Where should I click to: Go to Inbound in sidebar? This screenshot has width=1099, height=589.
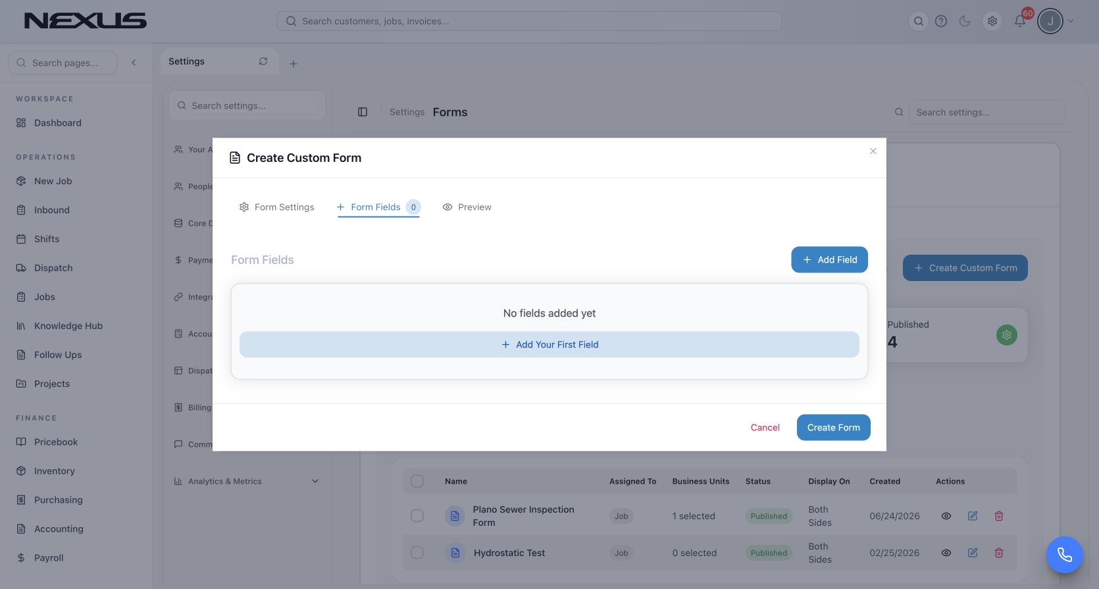click(x=52, y=210)
